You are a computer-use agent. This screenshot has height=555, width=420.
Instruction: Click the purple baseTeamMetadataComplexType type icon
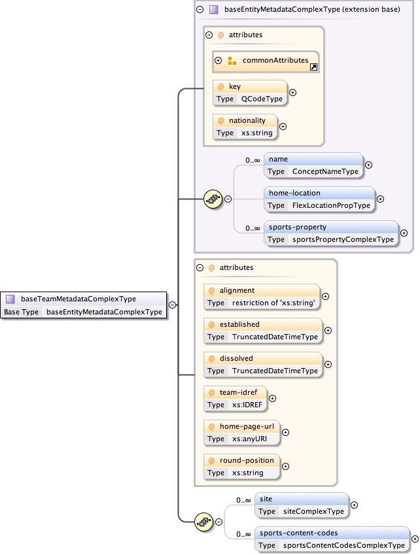10,299
